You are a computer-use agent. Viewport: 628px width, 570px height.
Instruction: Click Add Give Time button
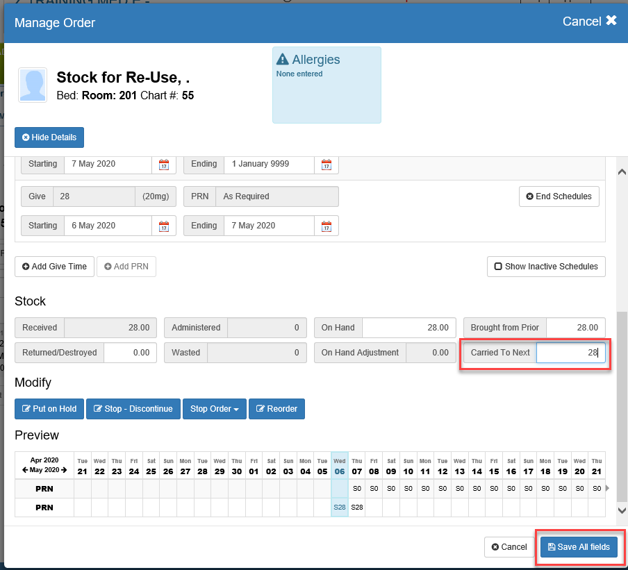[x=54, y=267]
